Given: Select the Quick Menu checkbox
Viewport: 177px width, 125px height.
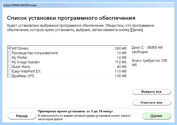Looking at the screenshot, I should pos(10,66).
